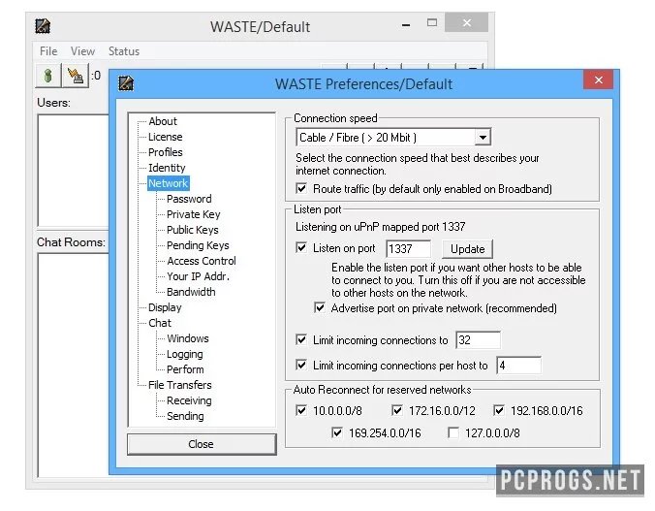Open the View menu
The image size is (655, 511).
(x=82, y=51)
